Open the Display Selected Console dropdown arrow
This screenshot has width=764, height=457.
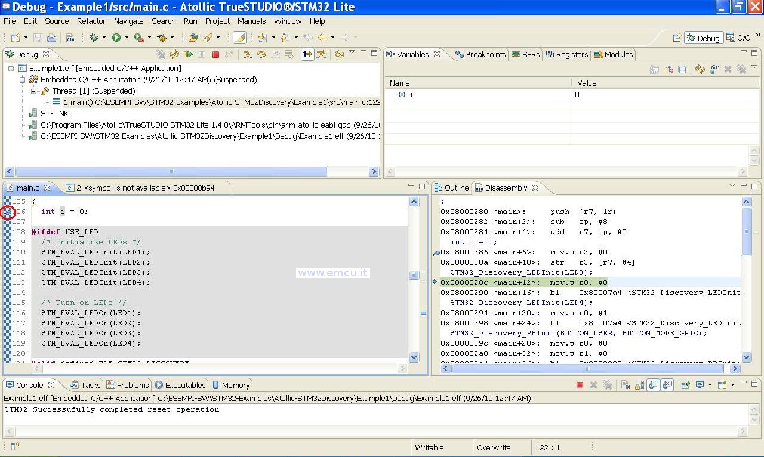point(710,385)
